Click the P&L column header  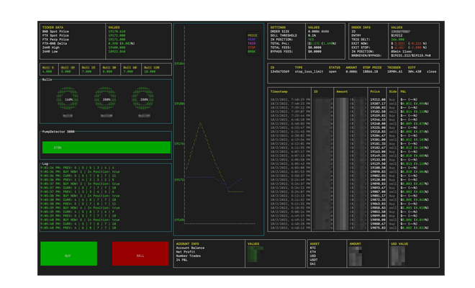403,91
